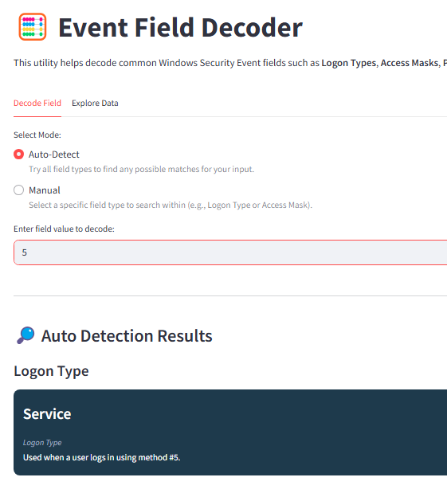Viewport: 447px width, 489px height.
Task: Choose the Manual mode radio button
Action: 18,190
